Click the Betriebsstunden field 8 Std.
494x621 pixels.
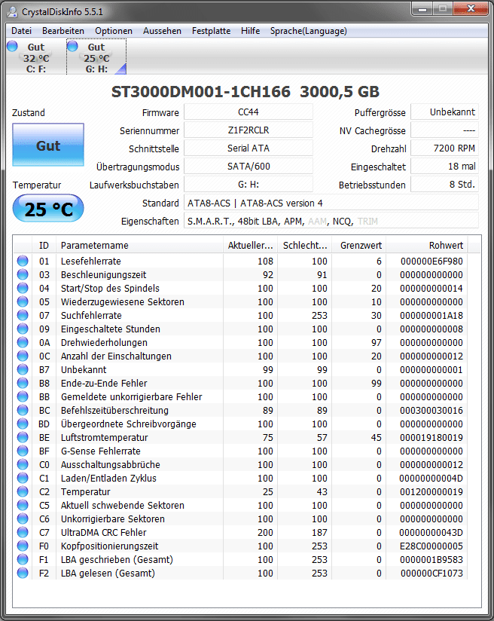[444, 184]
